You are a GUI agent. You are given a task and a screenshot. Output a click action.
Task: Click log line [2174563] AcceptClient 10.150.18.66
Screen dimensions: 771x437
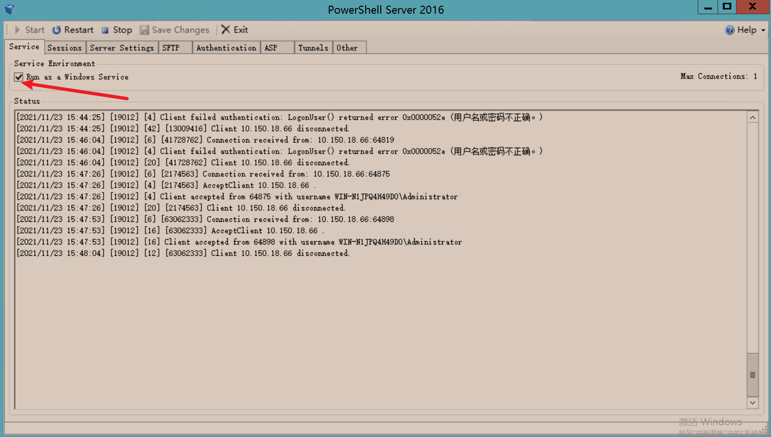point(166,185)
